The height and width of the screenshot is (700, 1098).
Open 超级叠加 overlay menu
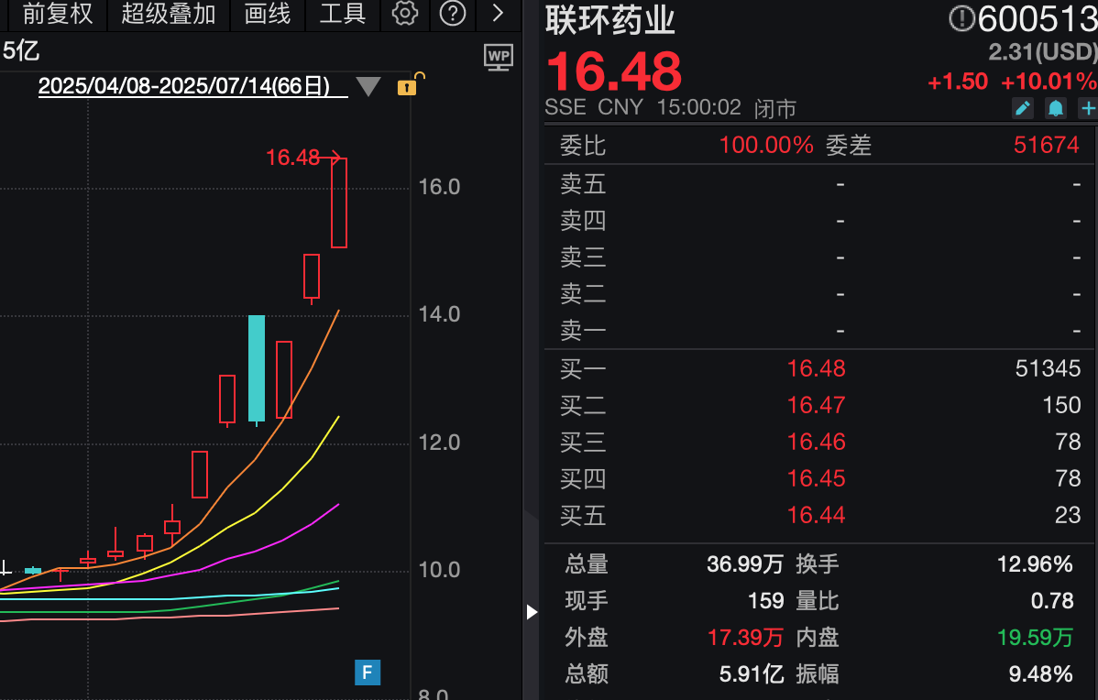pyautogui.click(x=168, y=14)
